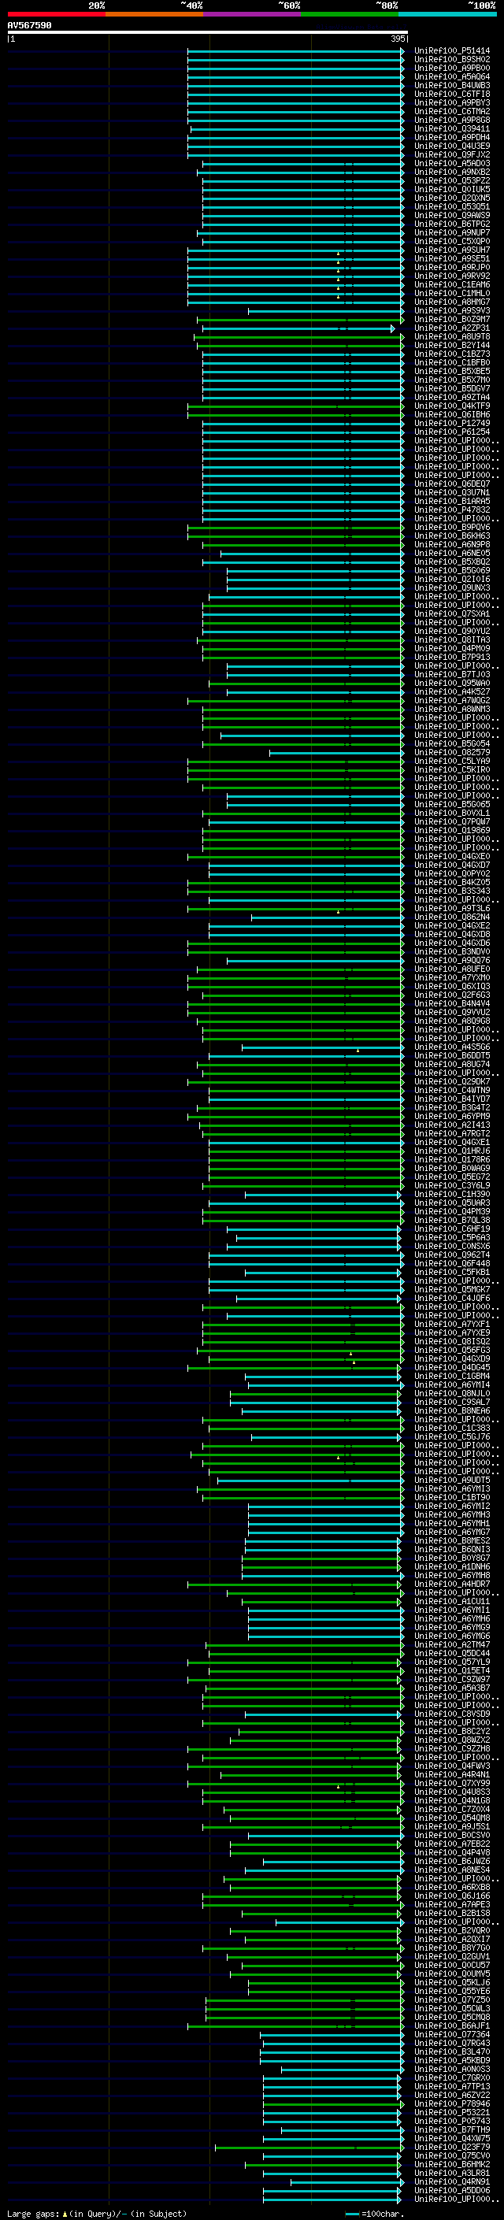The image size is (504, 2220).
Task: Select hit label UniRef100_Q6J166
Action: 452,1895
